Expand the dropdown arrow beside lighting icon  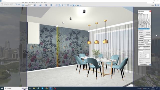click(x=75, y=5)
